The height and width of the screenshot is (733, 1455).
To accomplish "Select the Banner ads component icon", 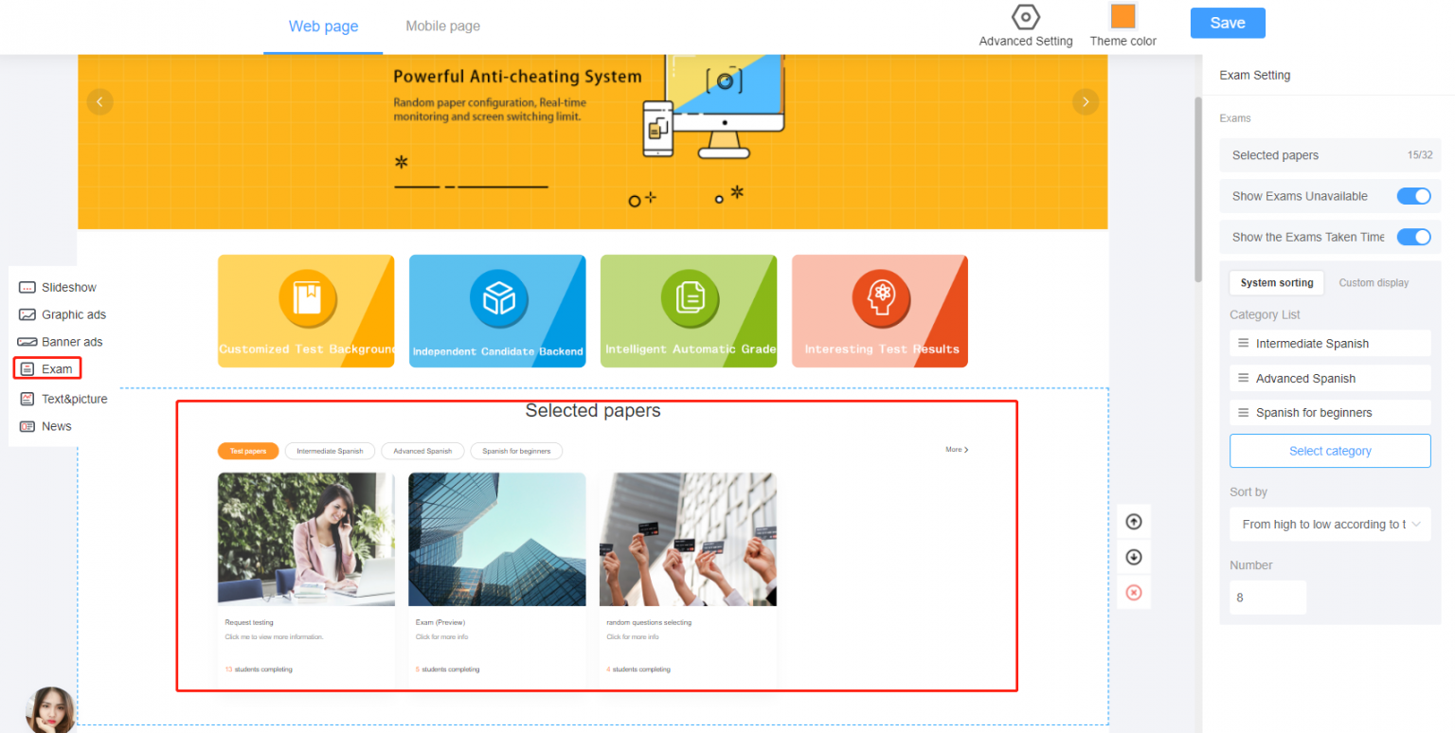I will [26, 341].
